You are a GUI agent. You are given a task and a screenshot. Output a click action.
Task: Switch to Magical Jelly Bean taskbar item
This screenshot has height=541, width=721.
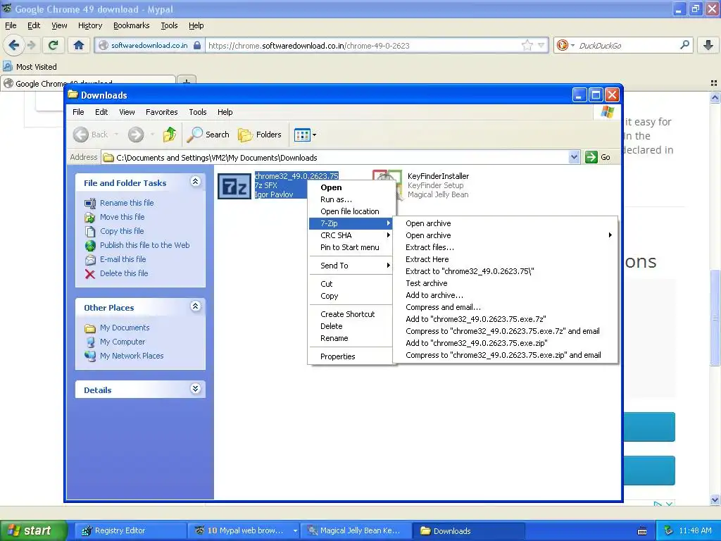click(356, 531)
